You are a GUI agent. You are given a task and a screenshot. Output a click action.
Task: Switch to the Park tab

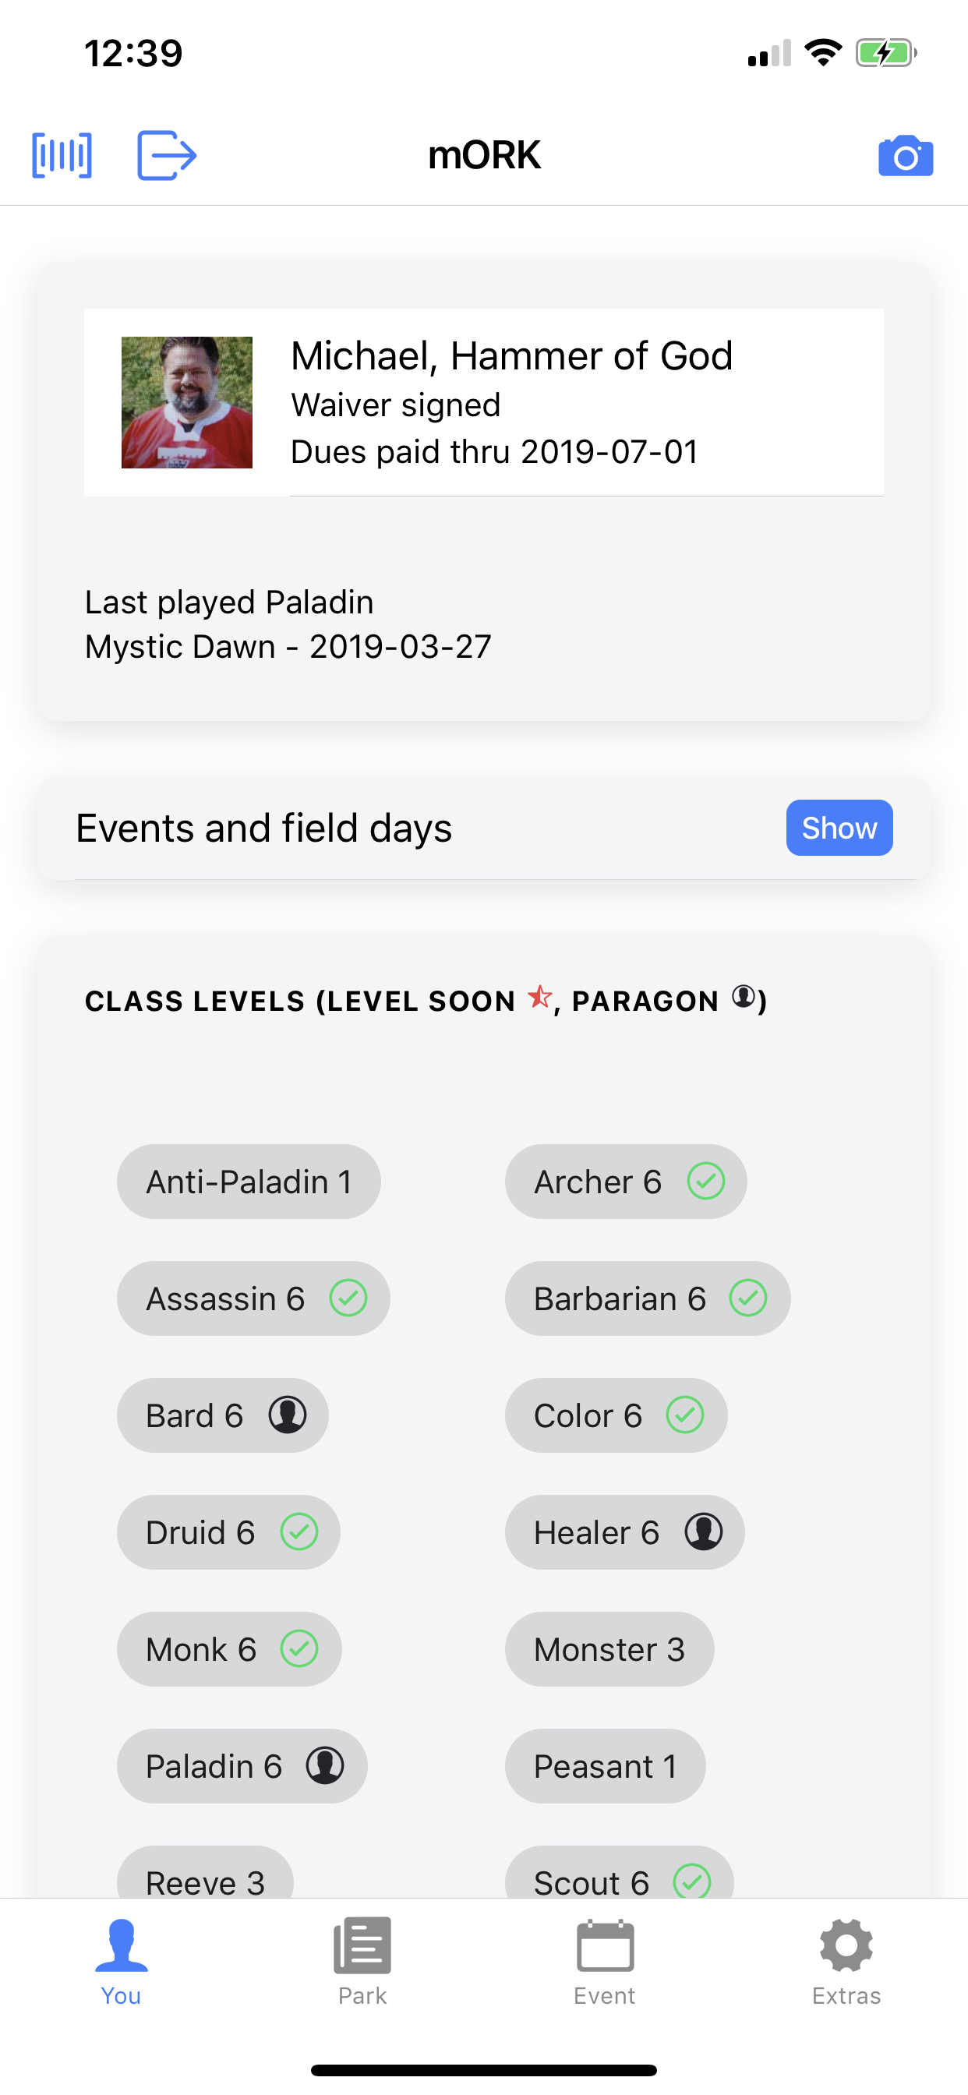[362, 1960]
